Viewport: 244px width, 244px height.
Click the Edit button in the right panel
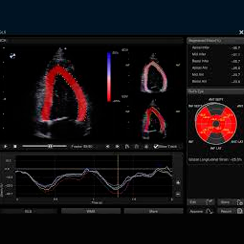point(201,202)
